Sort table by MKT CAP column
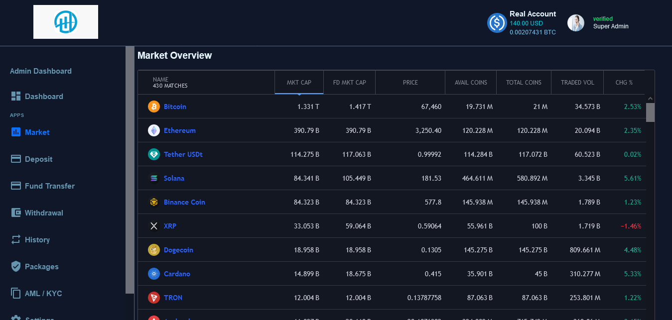This screenshot has width=672, height=320. click(299, 83)
